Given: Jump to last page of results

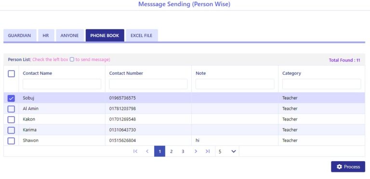Looking at the screenshot, I should (208, 151).
